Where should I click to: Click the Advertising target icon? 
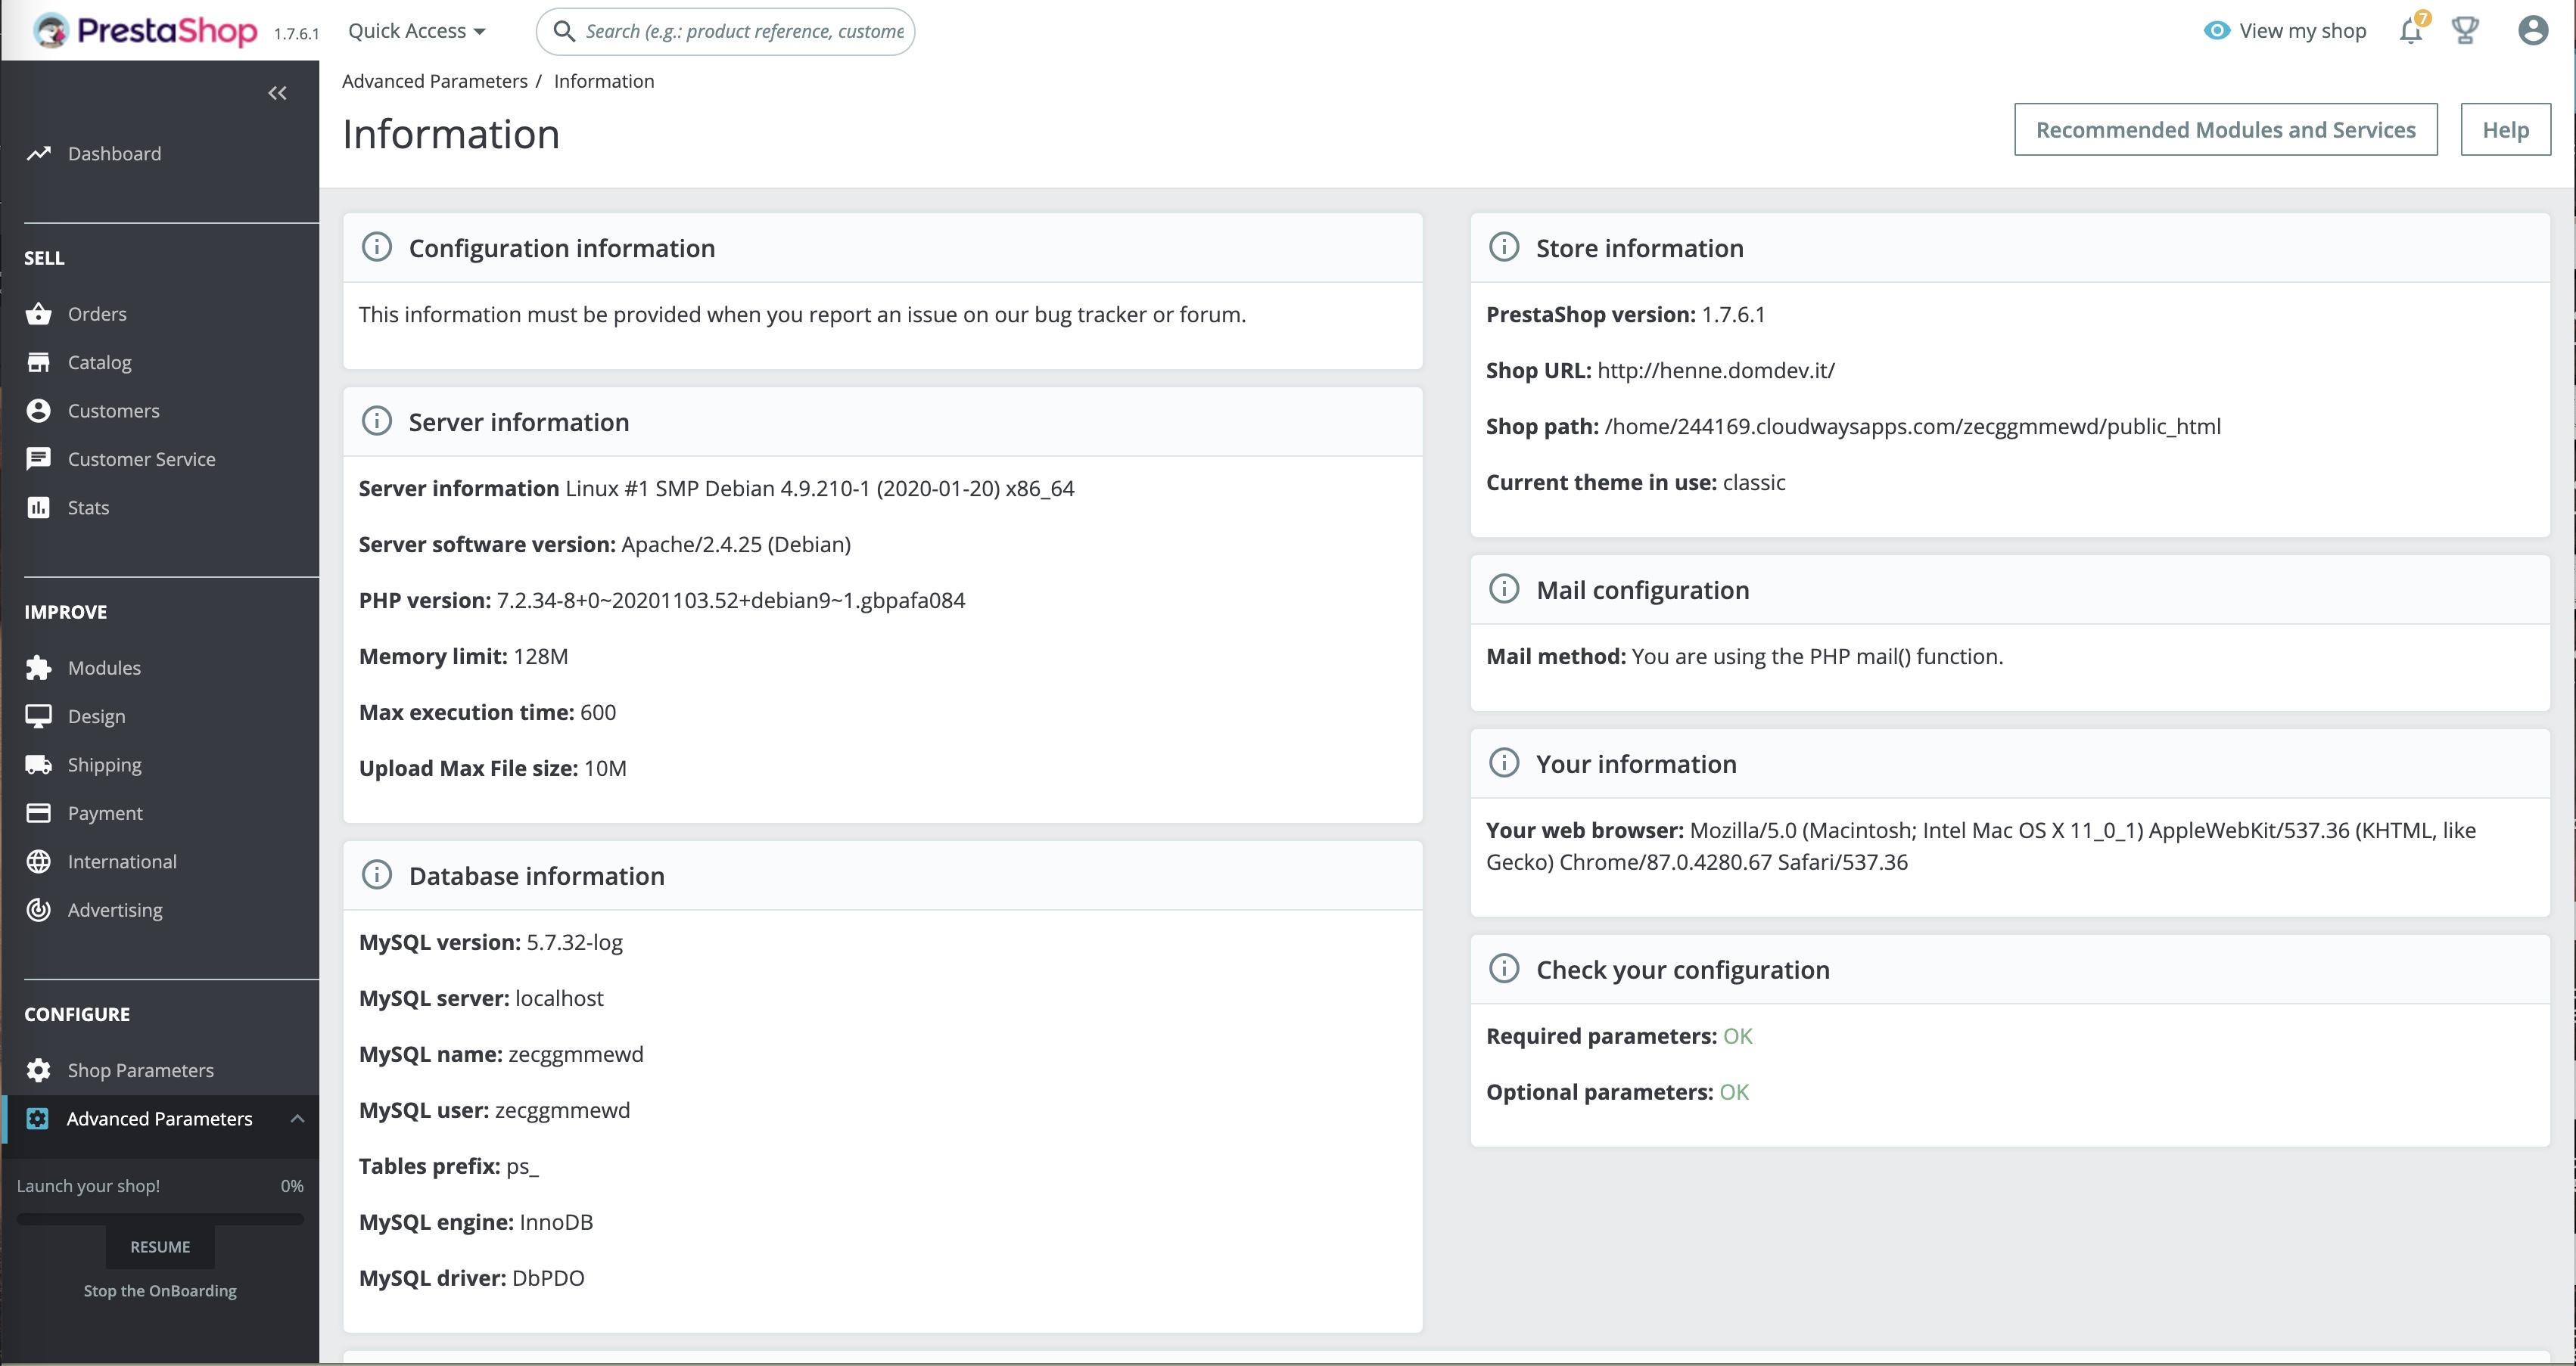click(38, 909)
